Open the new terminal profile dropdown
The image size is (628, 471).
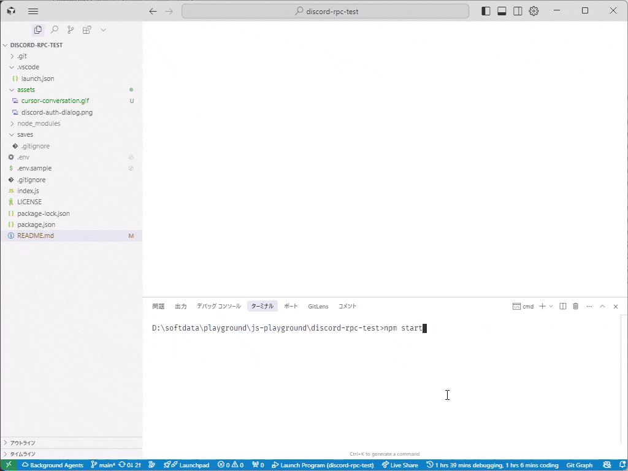551,307
